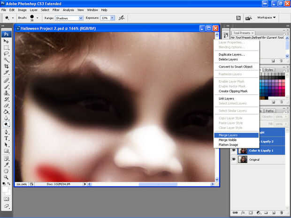Select the Rectangle shape tool
This screenshot has height=218, width=291.
point(6,151)
